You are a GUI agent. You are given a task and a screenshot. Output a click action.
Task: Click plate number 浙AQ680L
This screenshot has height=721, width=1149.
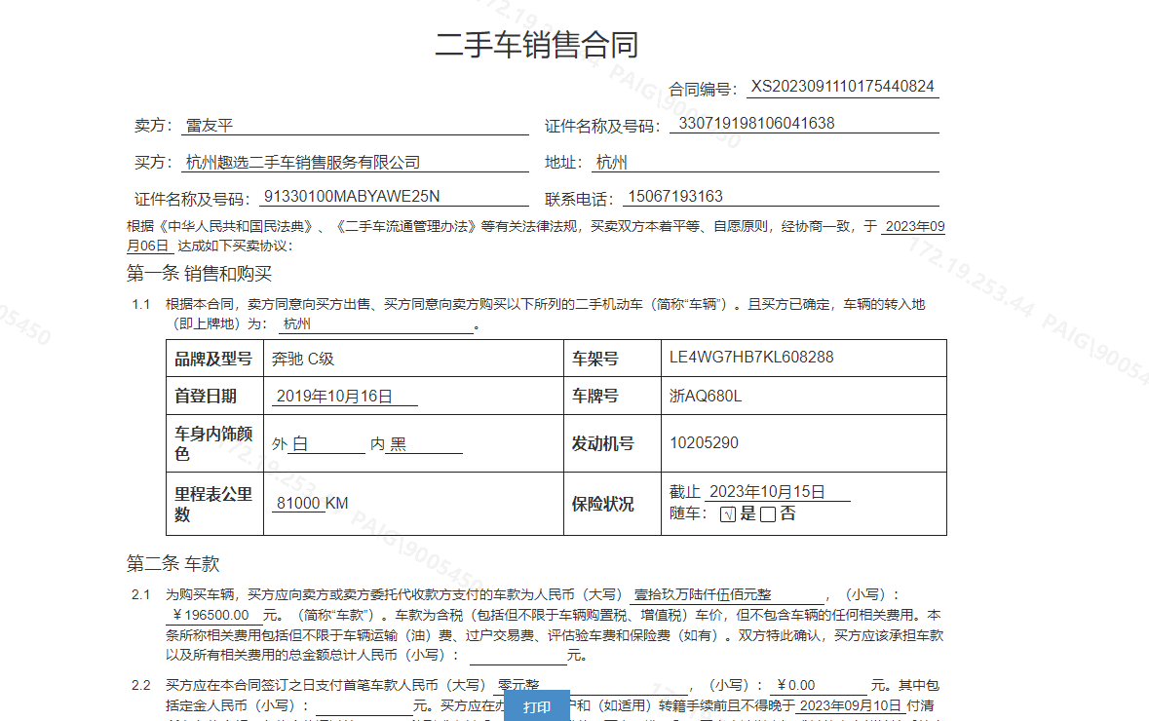coord(705,396)
